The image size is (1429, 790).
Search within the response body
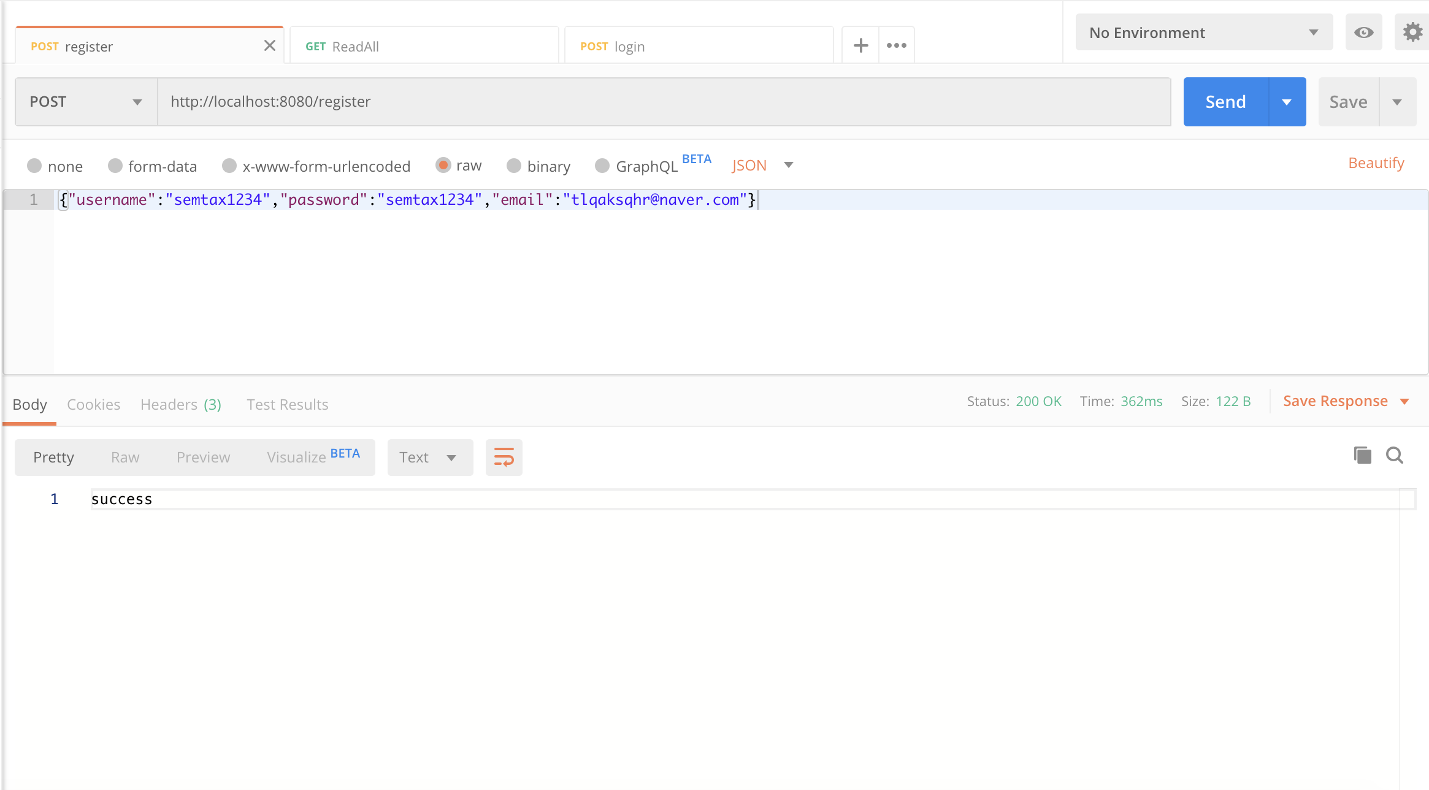click(x=1395, y=455)
